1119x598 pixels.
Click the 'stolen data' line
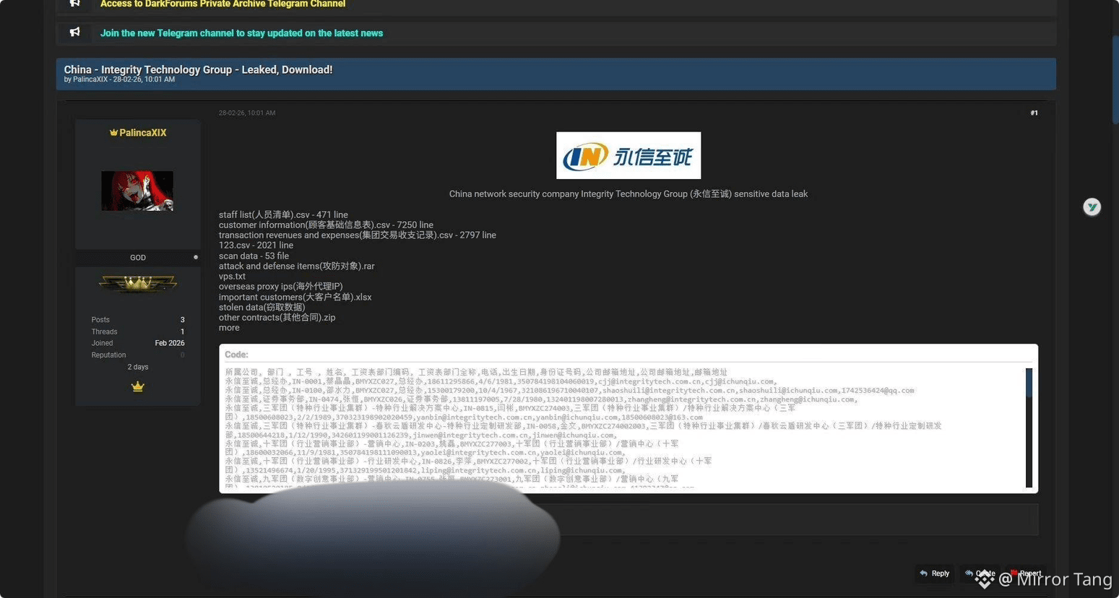pyautogui.click(x=262, y=308)
